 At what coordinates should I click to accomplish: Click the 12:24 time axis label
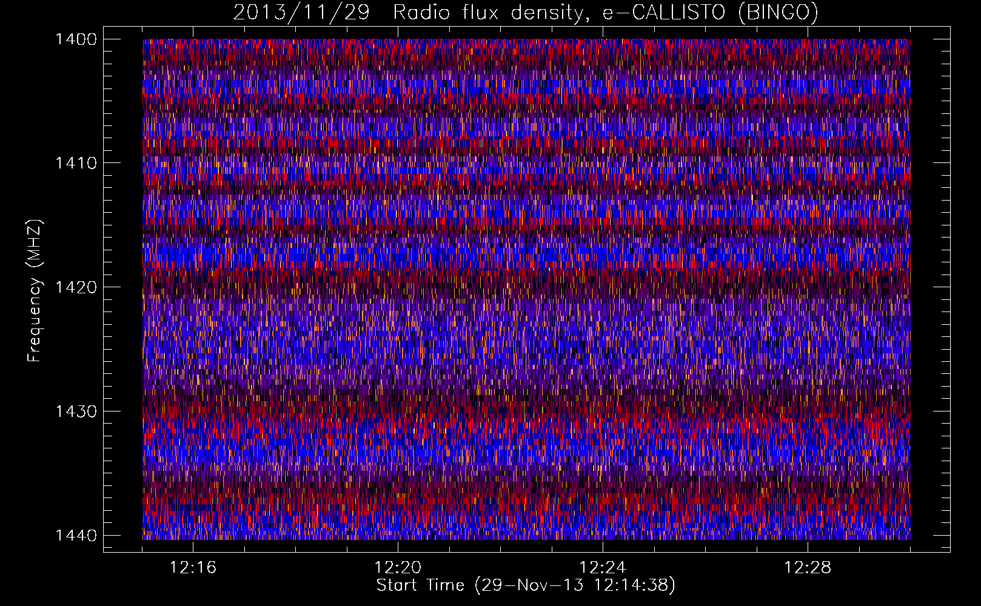pos(603,568)
